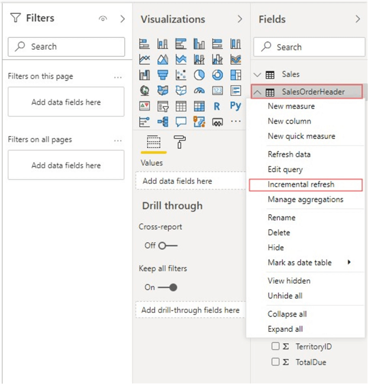Viewport: 368px width, 384px height.
Task: Select the Globe map visual
Action: (145, 91)
